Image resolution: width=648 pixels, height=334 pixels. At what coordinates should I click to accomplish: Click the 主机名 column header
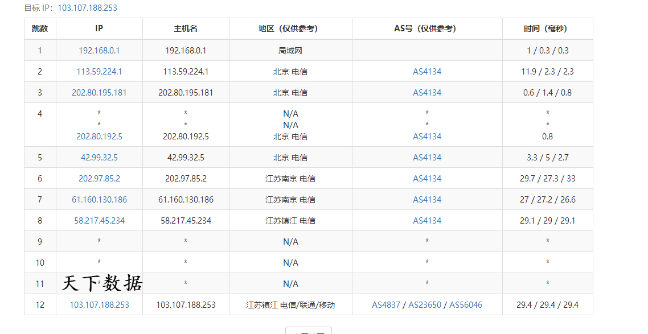tap(186, 28)
